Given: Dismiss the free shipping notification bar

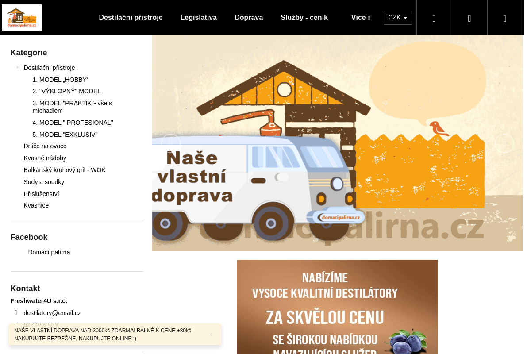Looking at the screenshot, I should pyautogui.click(x=211, y=335).
